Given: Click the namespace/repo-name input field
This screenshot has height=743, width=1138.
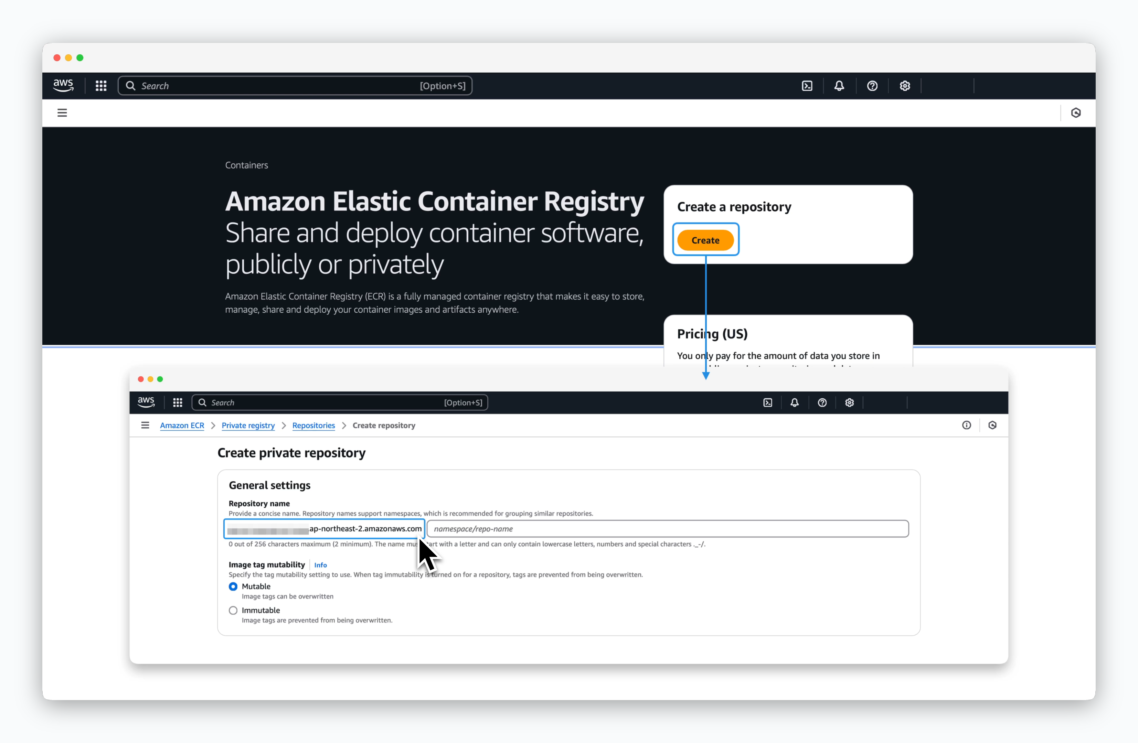Looking at the screenshot, I should (x=668, y=528).
